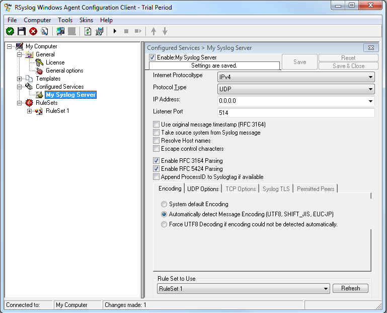Switch to the Encoding tab
The width and height of the screenshot is (387, 313).
click(169, 189)
